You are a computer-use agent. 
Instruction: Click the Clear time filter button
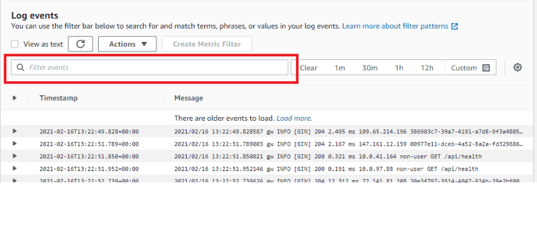(309, 68)
